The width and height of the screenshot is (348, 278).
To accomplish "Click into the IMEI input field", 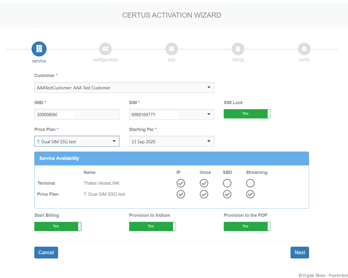I will [77, 114].
